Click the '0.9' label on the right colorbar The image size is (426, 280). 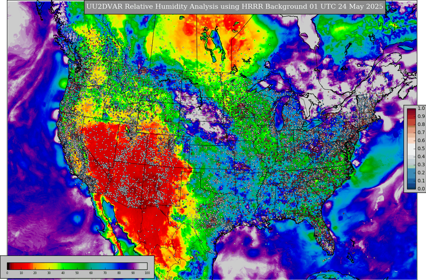point(421,117)
